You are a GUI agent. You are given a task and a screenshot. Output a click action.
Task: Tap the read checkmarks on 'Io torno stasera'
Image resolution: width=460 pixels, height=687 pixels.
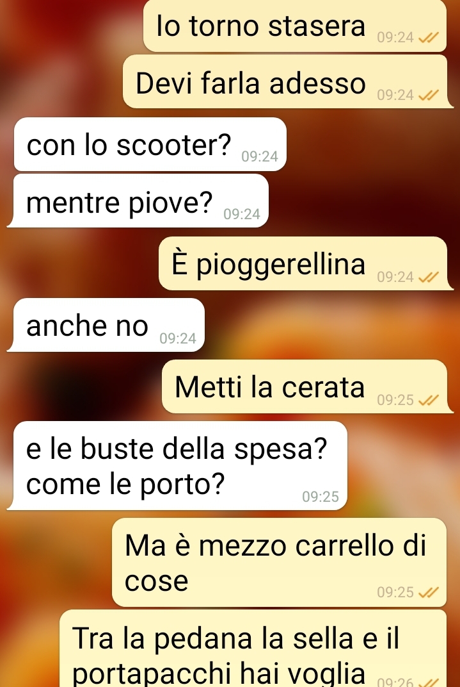(x=428, y=38)
